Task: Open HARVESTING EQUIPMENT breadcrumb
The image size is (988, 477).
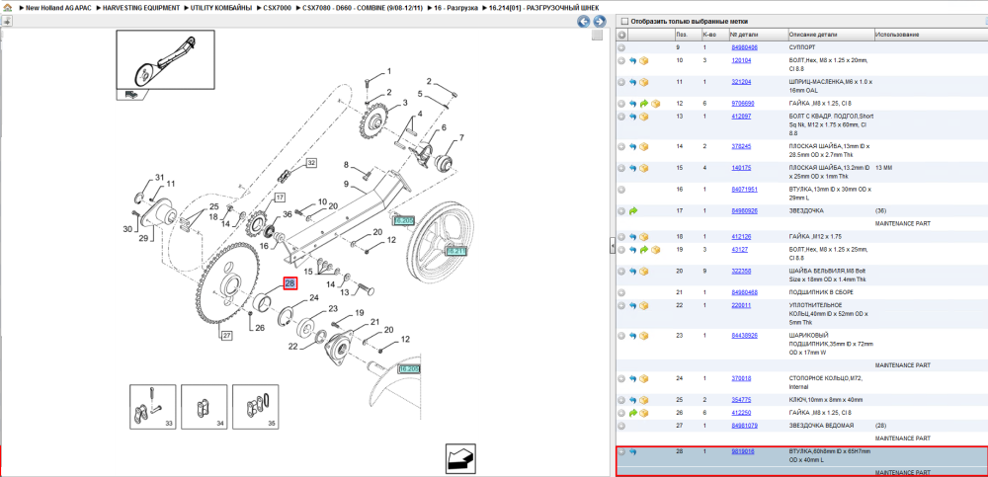Action: 141,8
